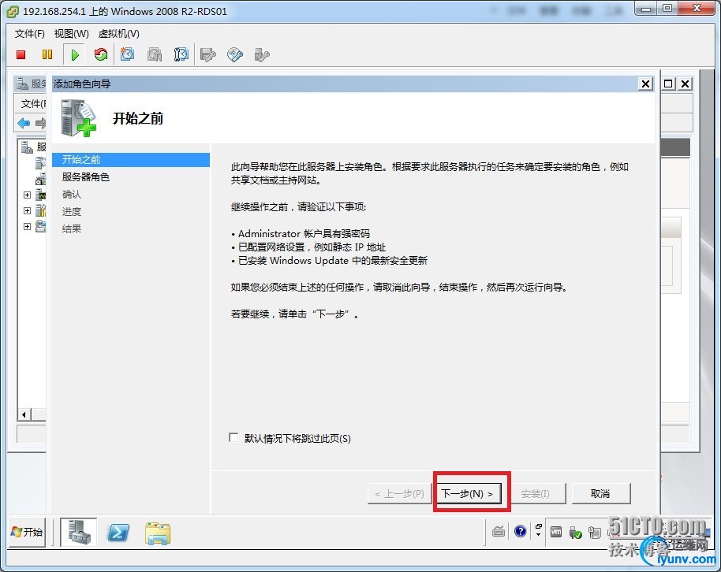Open Server Manager from the taskbar
The width and height of the screenshot is (721, 572).
pyautogui.click(x=79, y=532)
